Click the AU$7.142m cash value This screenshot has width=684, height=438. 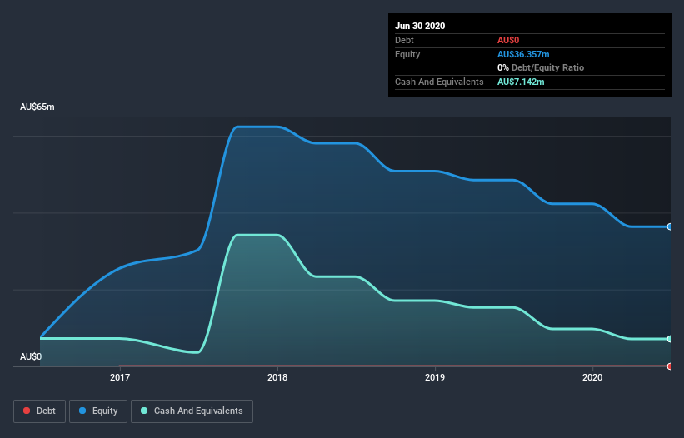coord(521,82)
